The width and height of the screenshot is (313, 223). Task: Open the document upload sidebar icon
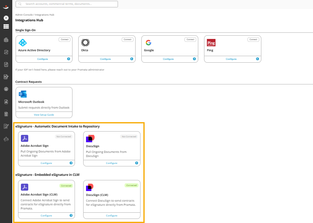[6, 64]
